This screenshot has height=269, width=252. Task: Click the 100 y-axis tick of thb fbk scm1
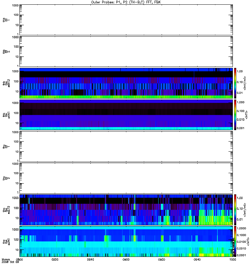[16, 113]
